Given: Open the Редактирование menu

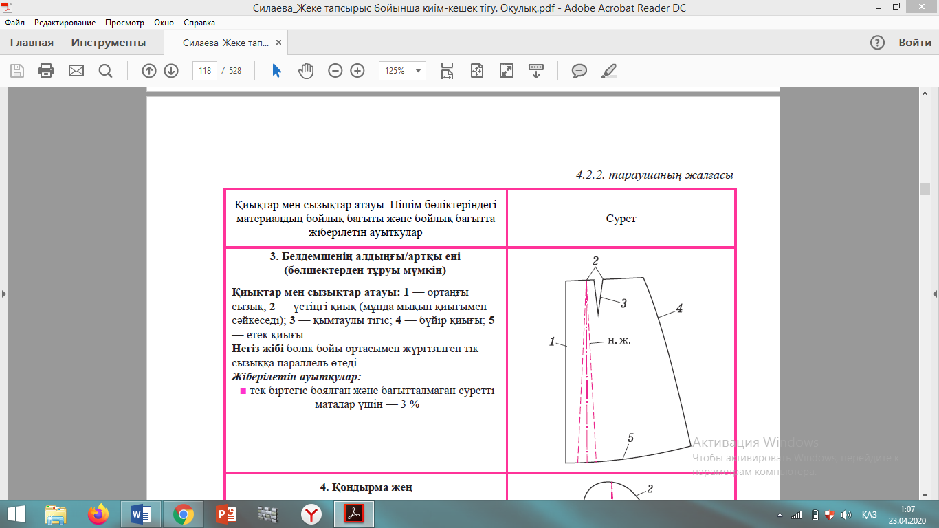Looking at the screenshot, I should click(65, 23).
